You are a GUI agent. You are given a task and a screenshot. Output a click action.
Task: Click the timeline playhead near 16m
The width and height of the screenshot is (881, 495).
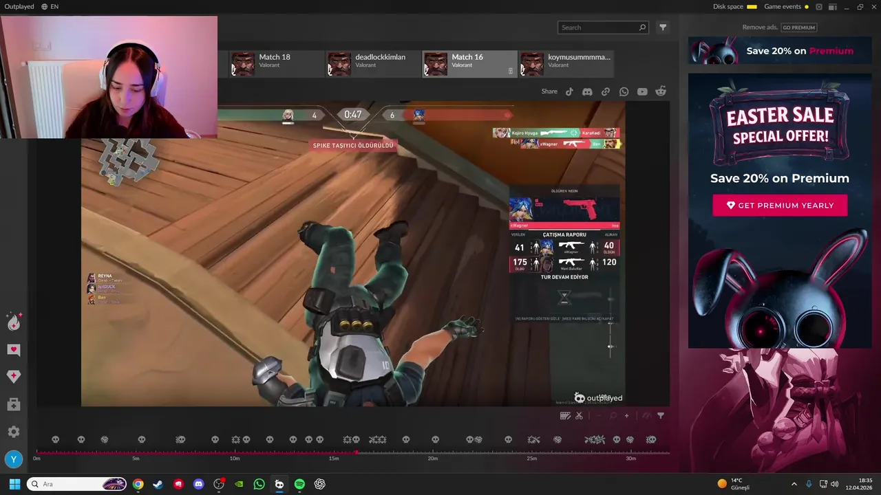[x=356, y=452]
